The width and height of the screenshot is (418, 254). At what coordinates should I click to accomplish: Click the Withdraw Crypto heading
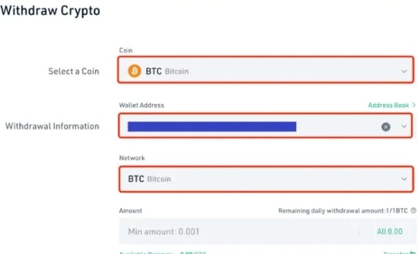51,11
